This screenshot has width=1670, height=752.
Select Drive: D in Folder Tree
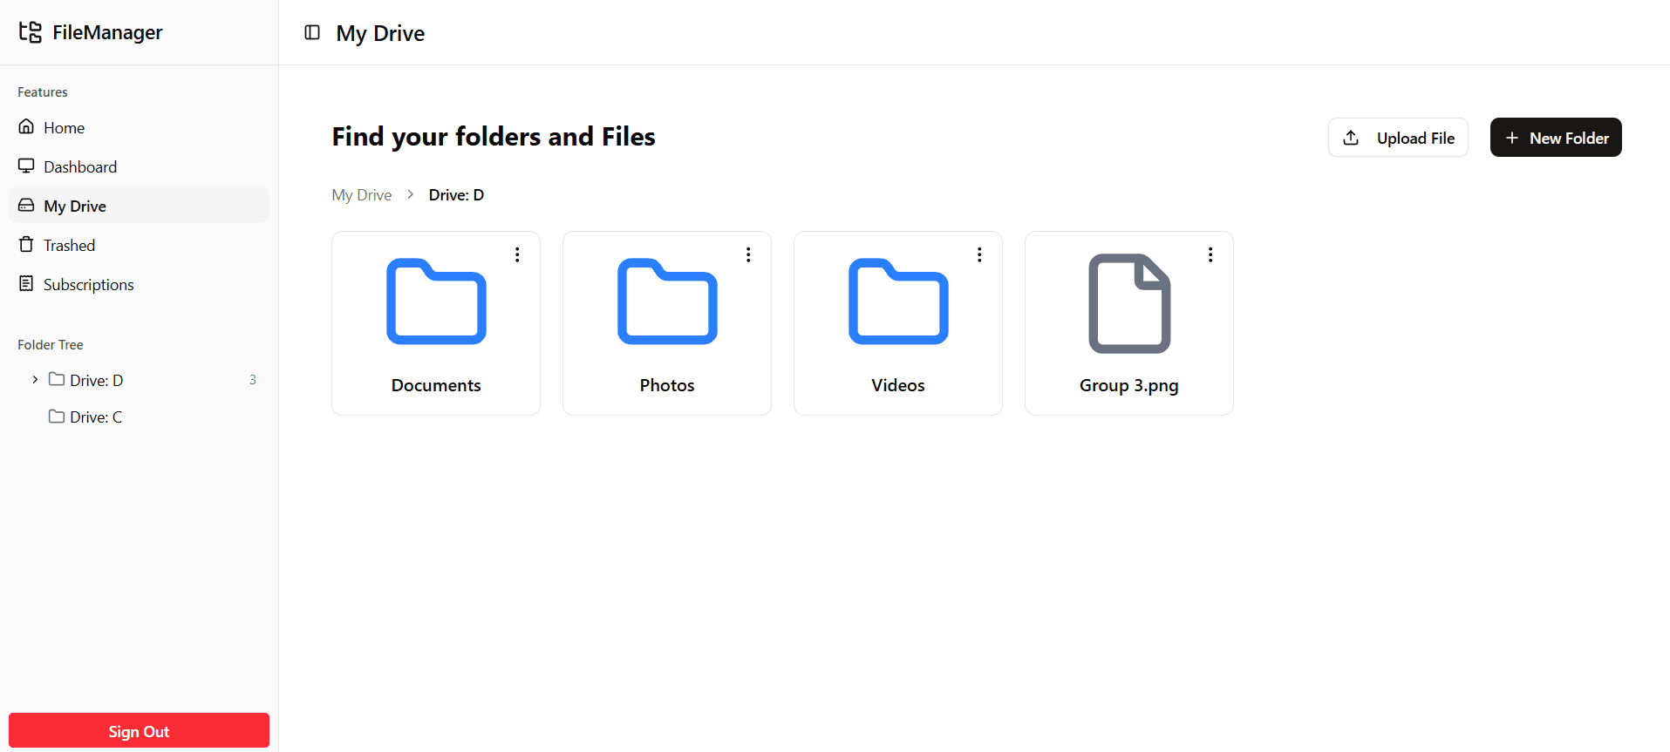[x=96, y=381]
